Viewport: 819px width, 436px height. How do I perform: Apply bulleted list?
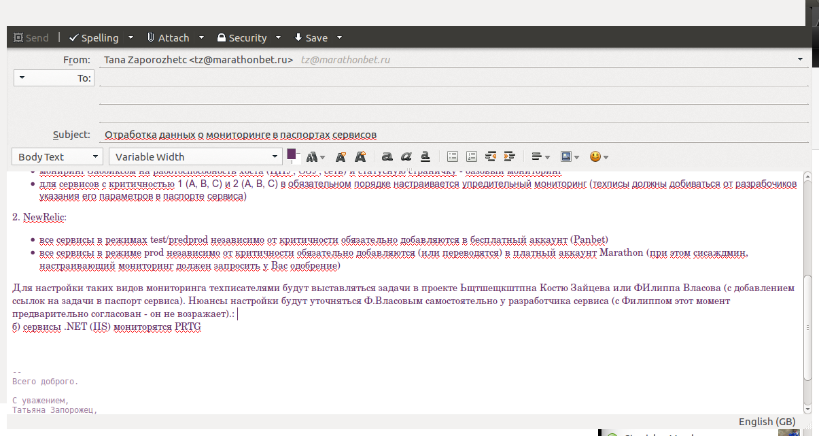click(x=453, y=156)
